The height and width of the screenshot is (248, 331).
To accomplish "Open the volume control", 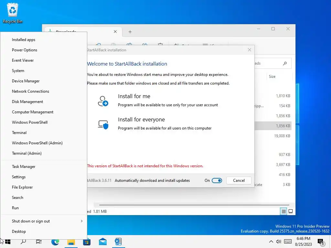I will [279, 242].
